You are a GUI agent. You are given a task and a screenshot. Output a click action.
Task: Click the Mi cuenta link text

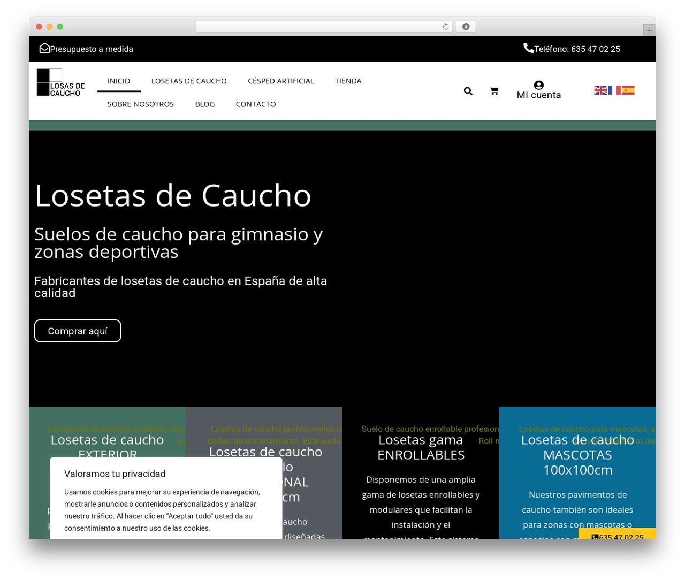[x=539, y=95]
